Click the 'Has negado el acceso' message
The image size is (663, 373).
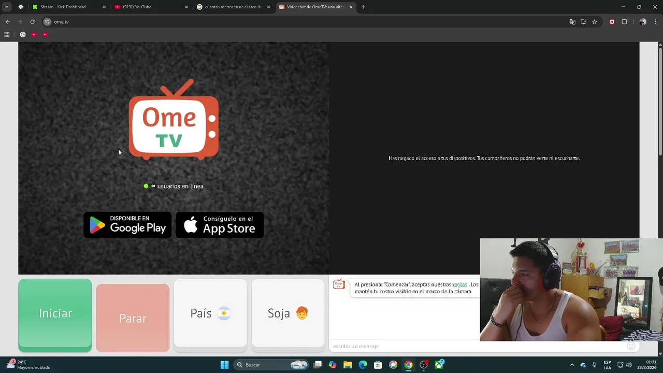pyautogui.click(x=484, y=158)
